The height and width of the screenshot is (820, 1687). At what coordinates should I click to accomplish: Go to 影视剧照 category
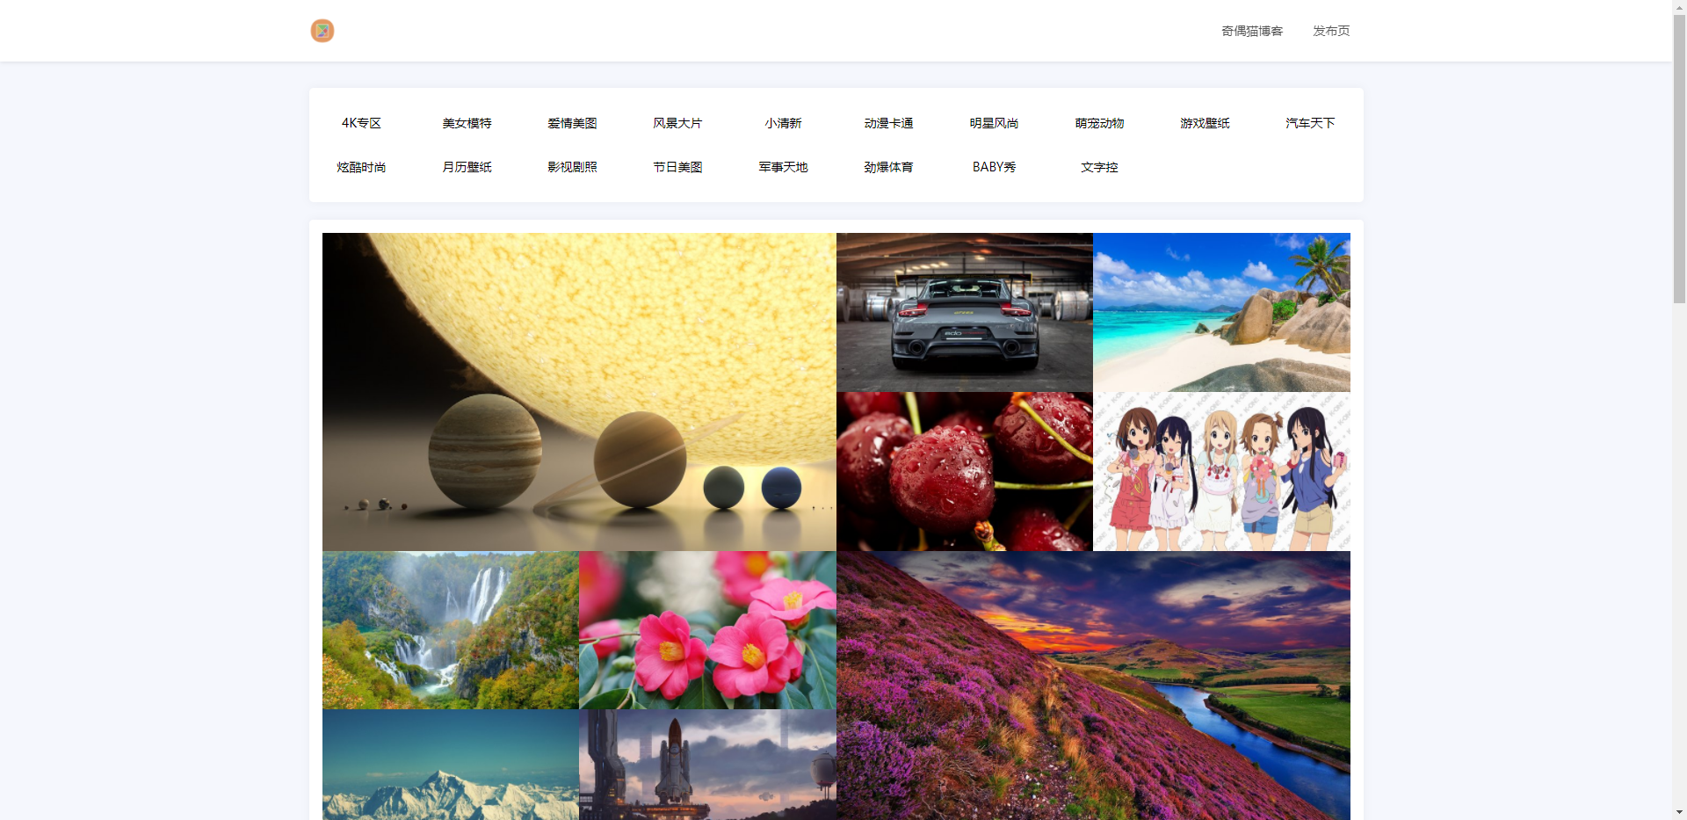tap(572, 167)
